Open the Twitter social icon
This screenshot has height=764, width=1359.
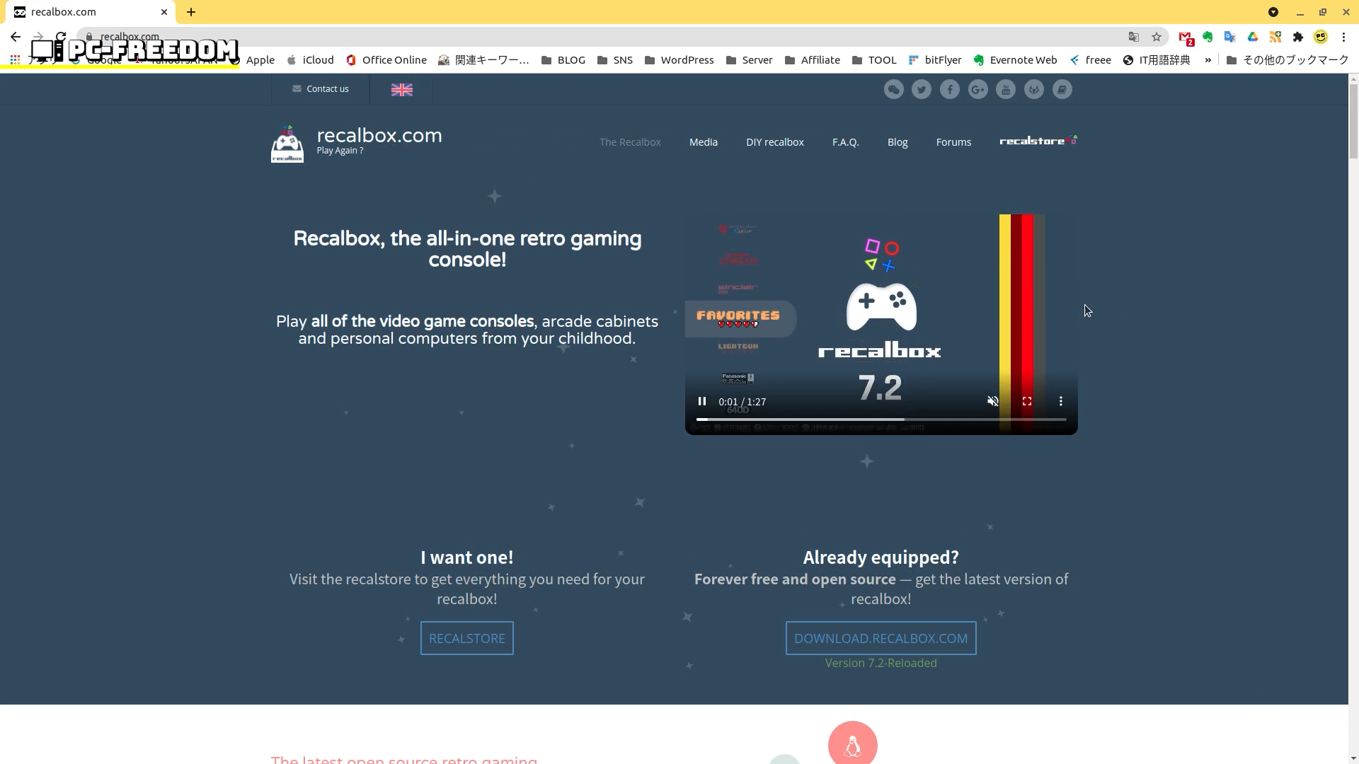[x=921, y=89]
